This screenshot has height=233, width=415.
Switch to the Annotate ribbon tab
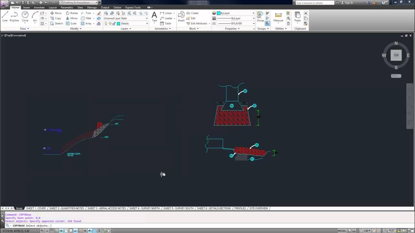(39, 7)
